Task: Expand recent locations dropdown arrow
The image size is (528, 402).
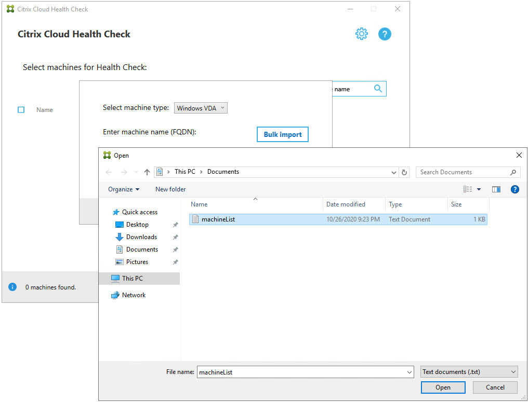Action: tap(136, 172)
